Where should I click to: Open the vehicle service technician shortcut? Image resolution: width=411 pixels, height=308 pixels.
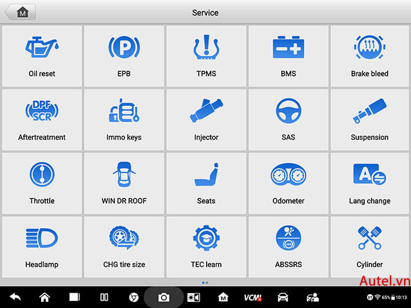click(x=312, y=297)
